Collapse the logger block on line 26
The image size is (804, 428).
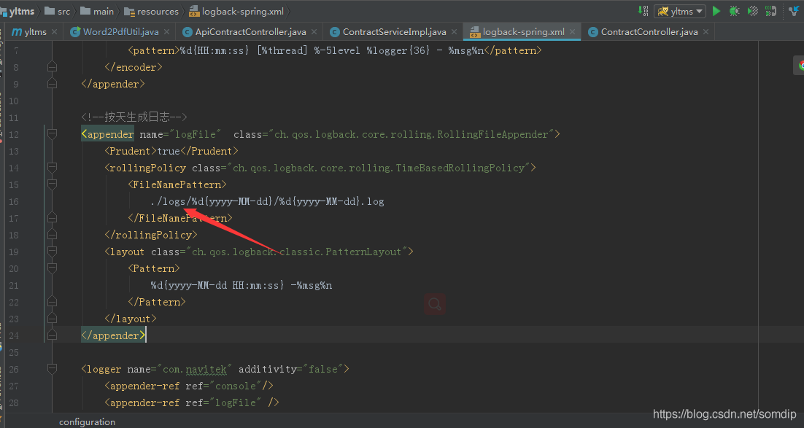coord(52,368)
